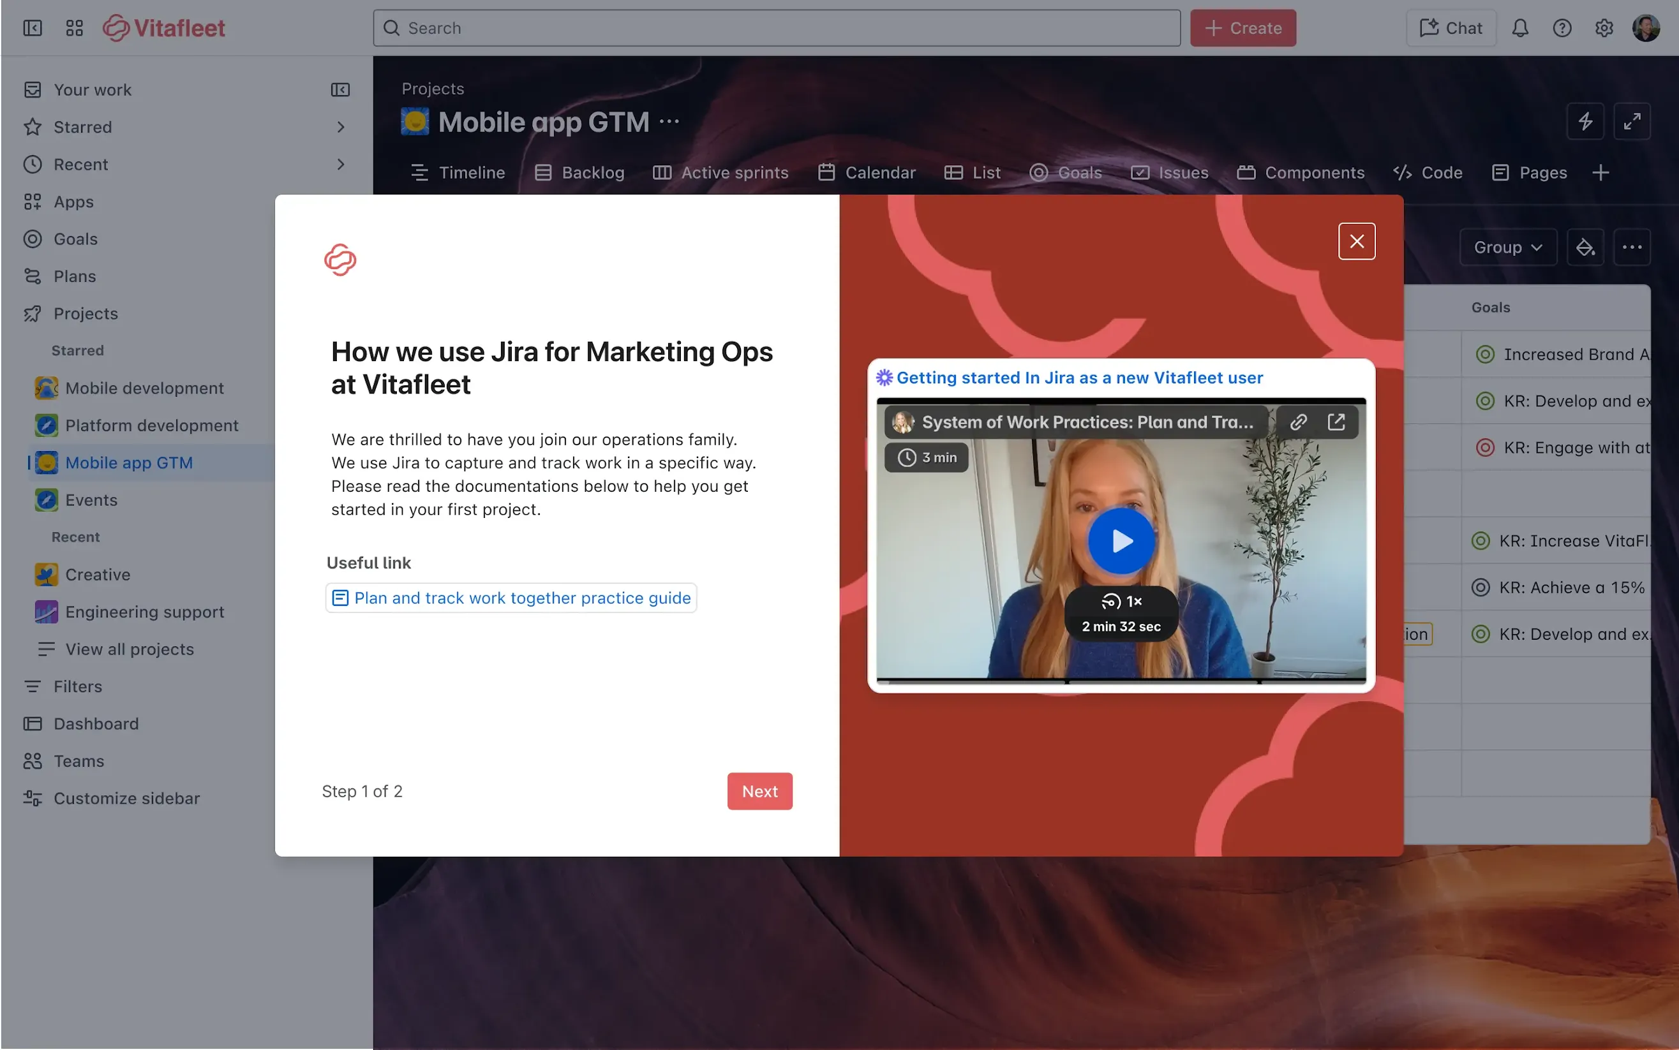1679x1050 pixels.
Task: Click the 1x playback speed control
Action: point(1121,602)
